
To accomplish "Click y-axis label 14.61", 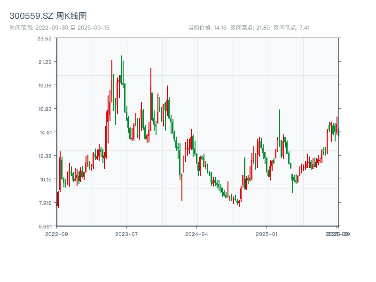I will pos(46,133).
